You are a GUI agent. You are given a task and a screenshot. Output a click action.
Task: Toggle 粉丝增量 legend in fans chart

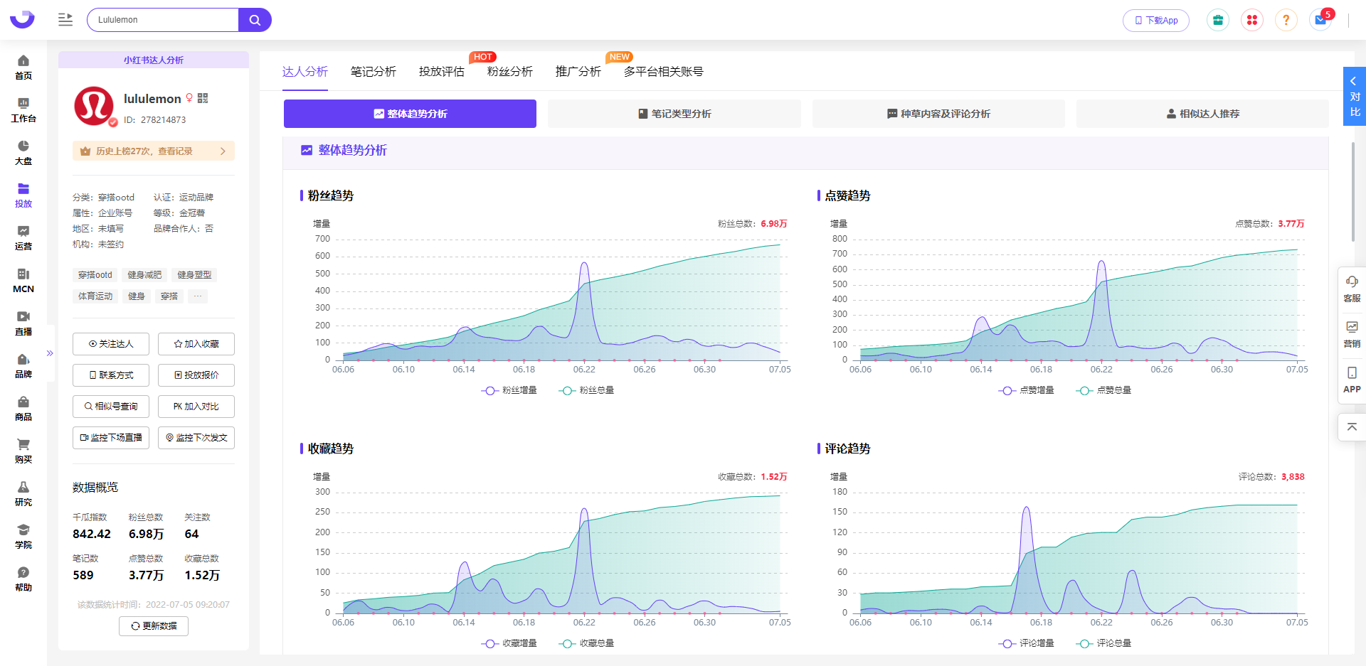tap(509, 390)
